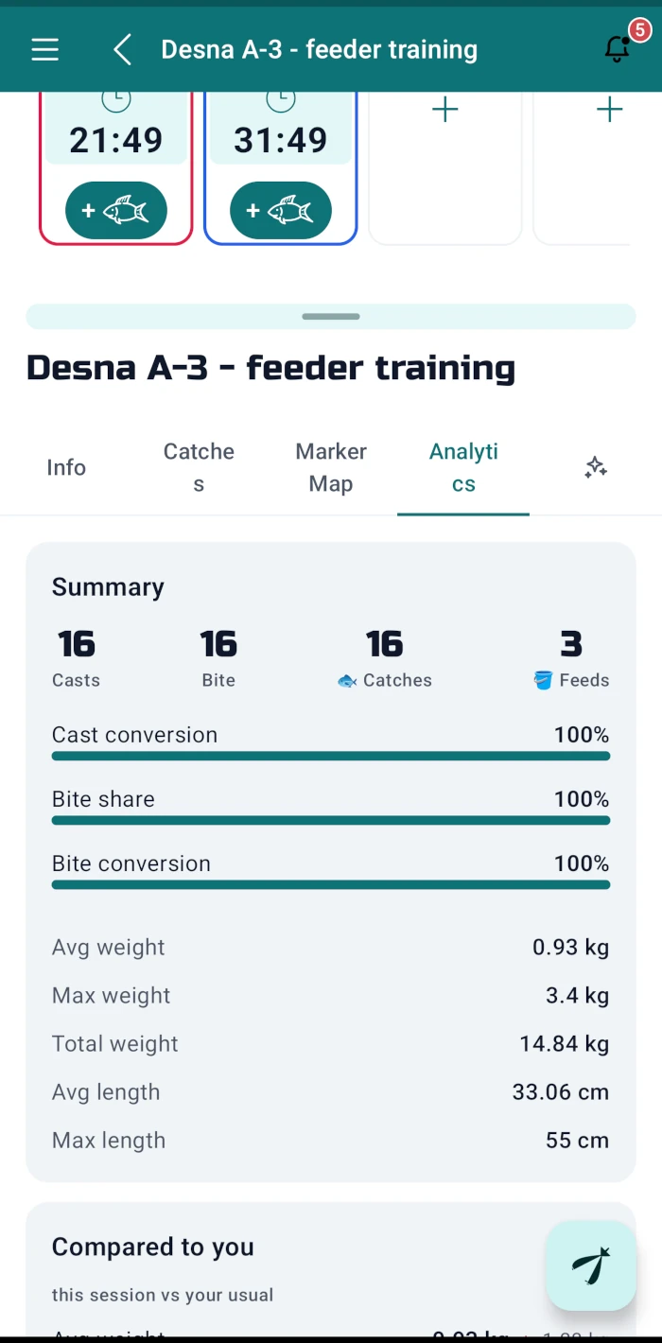Image resolution: width=662 pixels, height=1343 pixels.
Task: Tap the Bite conversion progress bar
Action: coord(331,884)
